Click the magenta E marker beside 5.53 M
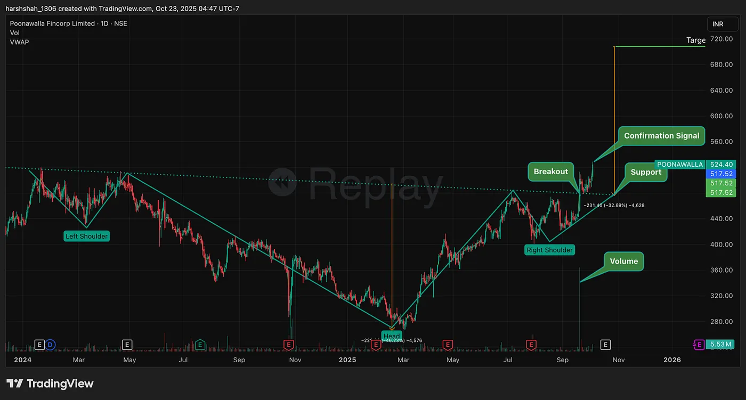 (699, 345)
